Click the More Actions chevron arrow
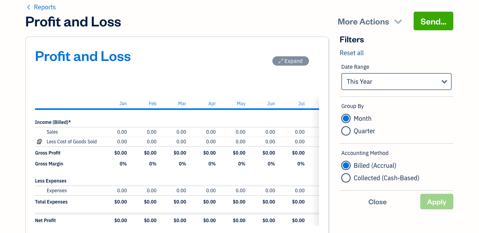The width and height of the screenshot is (479, 233). point(398,22)
